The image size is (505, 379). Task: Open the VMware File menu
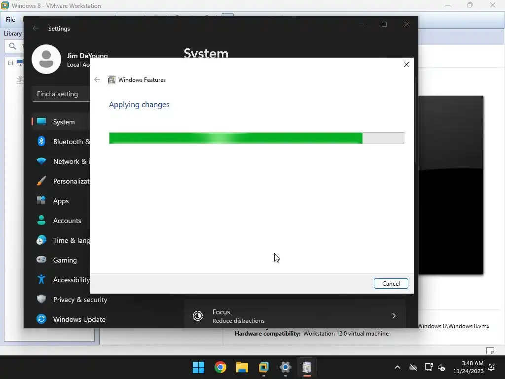[10, 20]
